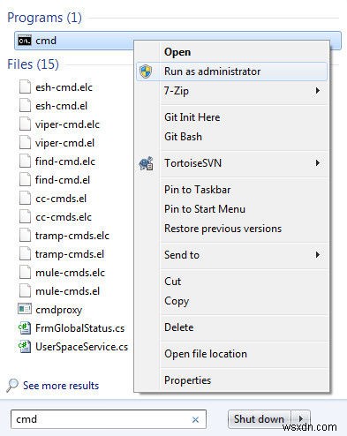Choose Open from the context menu

[x=177, y=52]
